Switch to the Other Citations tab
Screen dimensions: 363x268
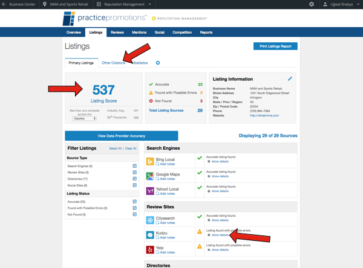click(x=113, y=63)
